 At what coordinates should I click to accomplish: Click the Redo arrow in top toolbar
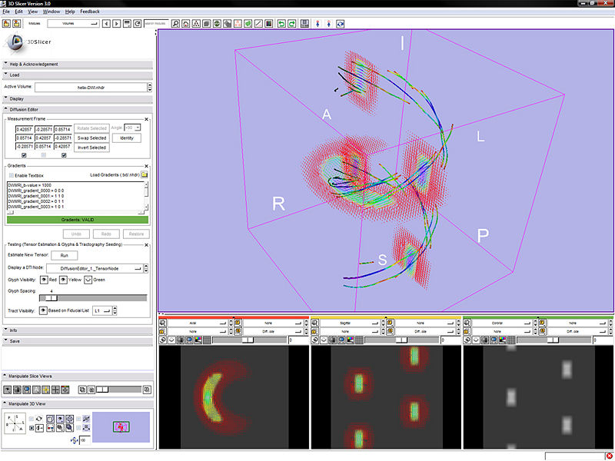coord(293,24)
